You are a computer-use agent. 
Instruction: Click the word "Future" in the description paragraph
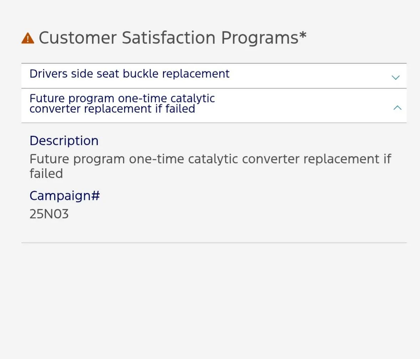click(x=49, y=159)
